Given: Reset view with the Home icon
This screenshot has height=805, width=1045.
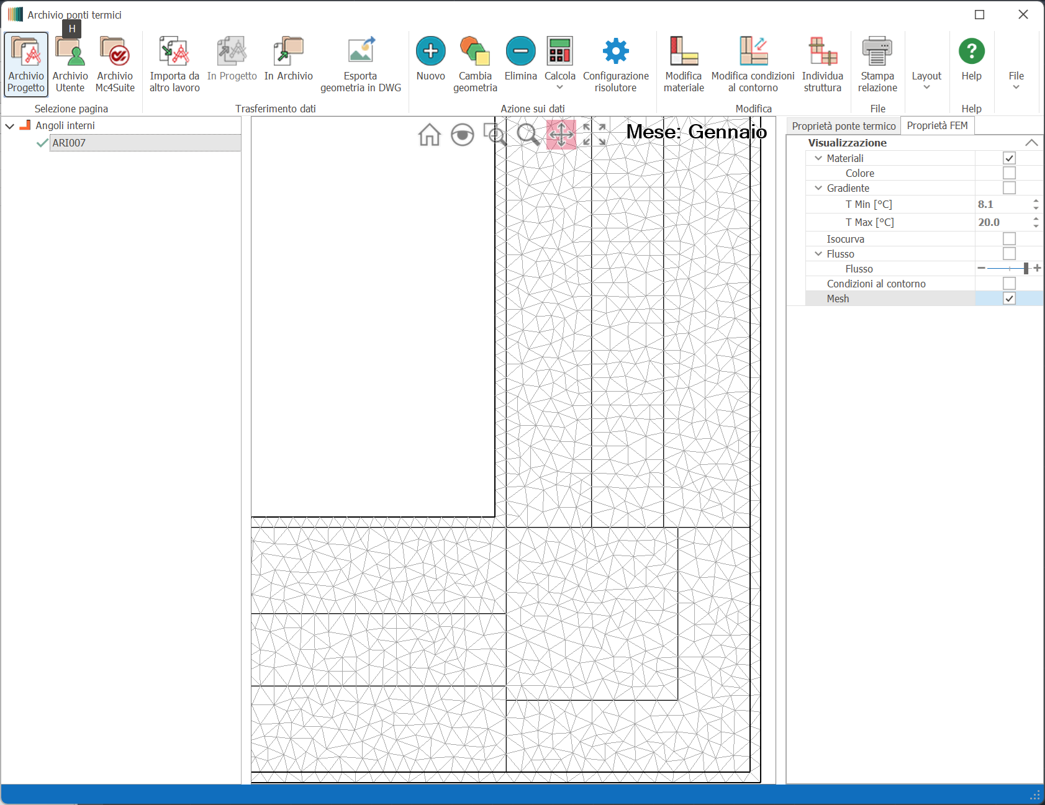Looking at the screenshot, I should [430, 135].
